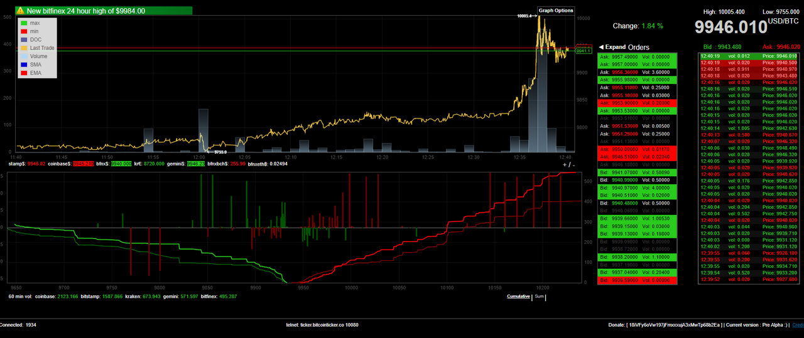Viewport: 804px width, 338px height.
Task: Click the Last Trade yellow legend swatch
Action: tap(24, 48)
